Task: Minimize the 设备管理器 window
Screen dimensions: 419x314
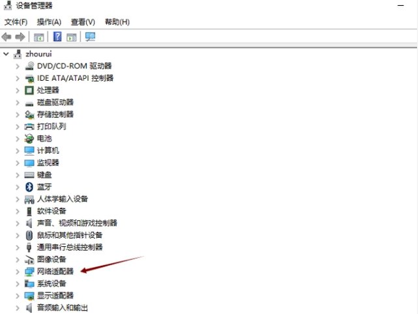Action: point(401,6)
